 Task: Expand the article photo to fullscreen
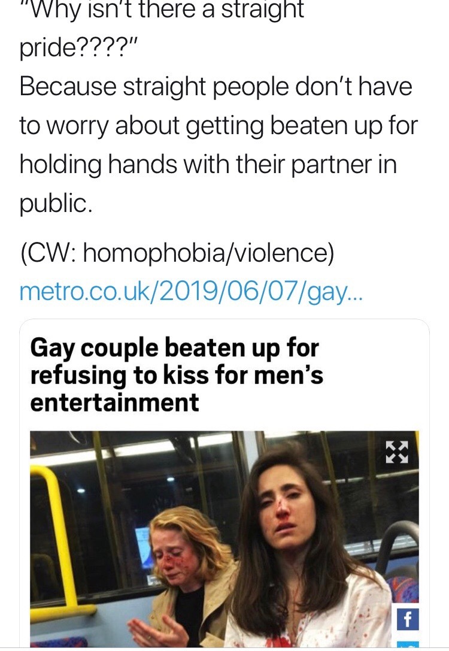click(397, 452)
